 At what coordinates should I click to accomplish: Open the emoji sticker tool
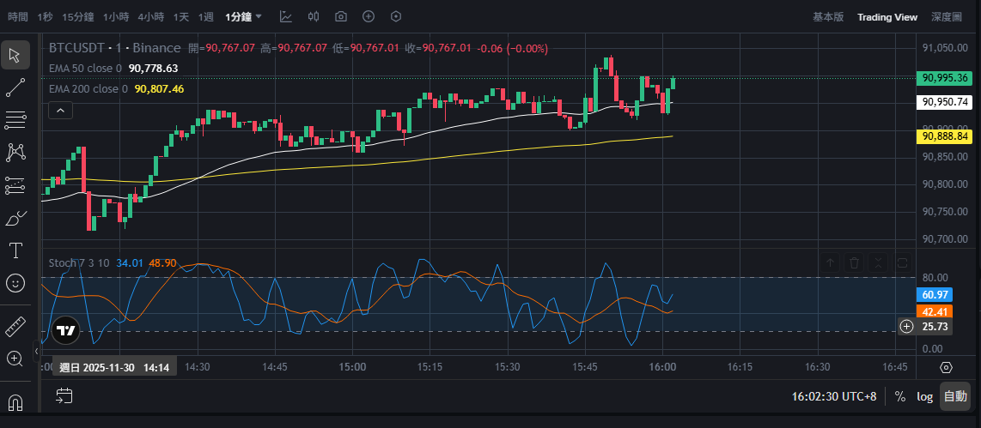pos(15,282)
